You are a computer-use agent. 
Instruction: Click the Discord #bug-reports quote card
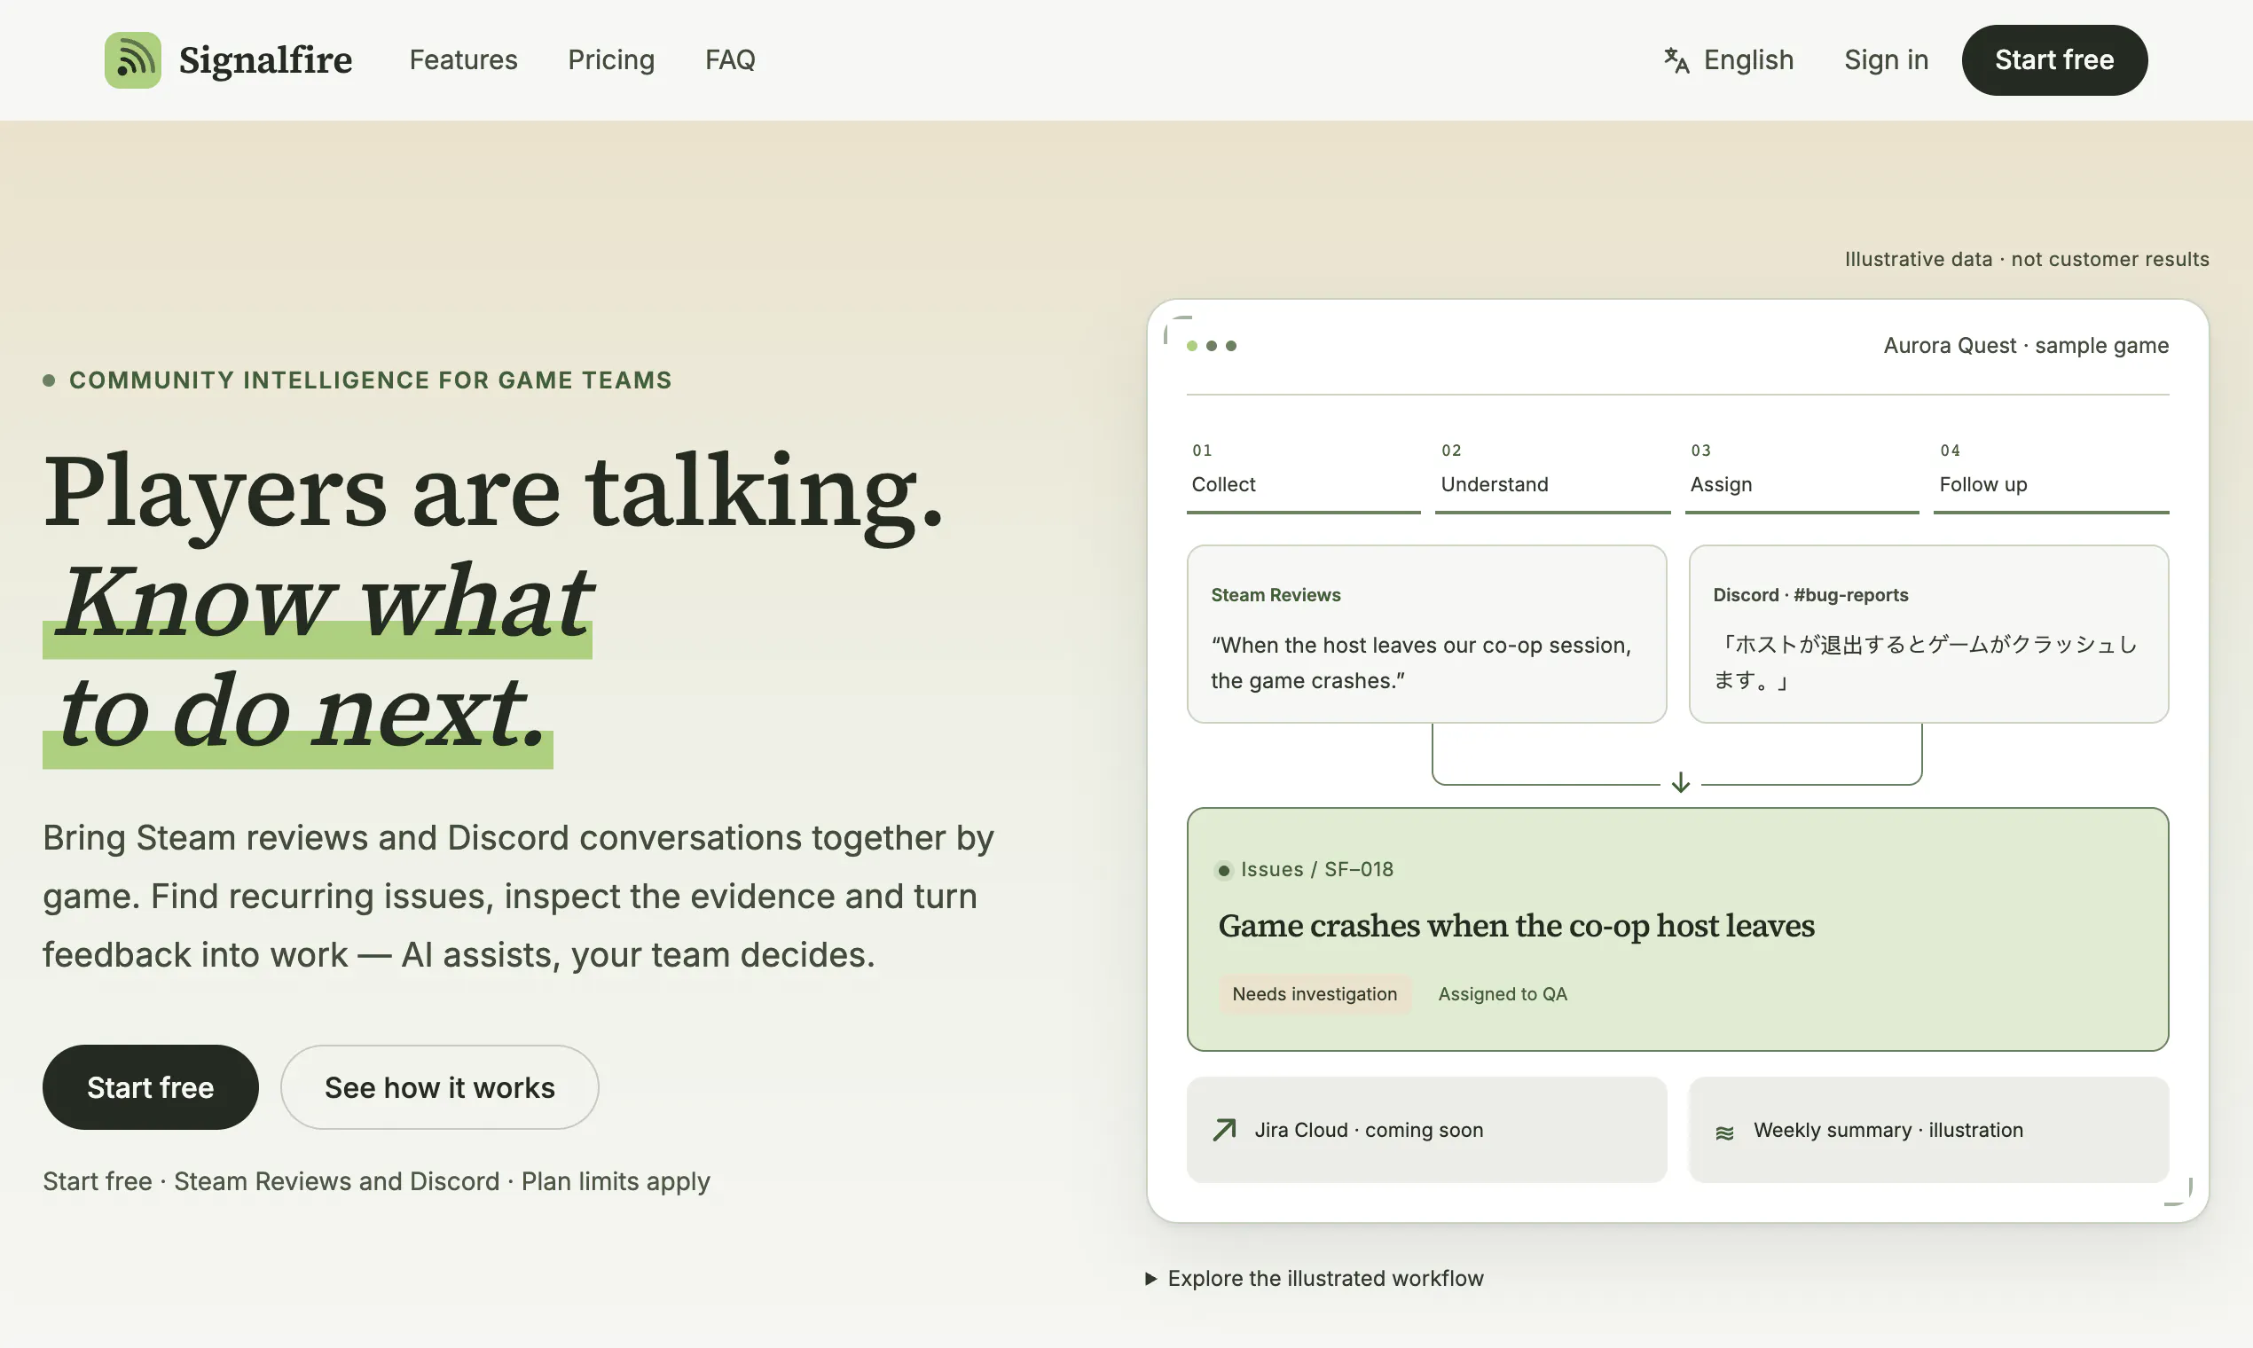(x=1928, y=634)
